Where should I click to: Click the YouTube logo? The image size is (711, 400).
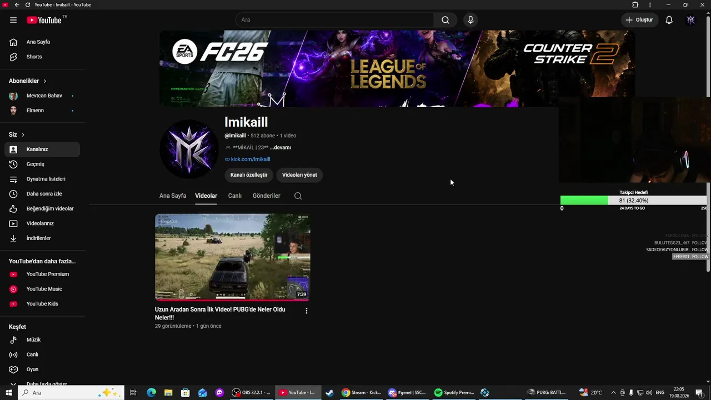pos(44,20)
